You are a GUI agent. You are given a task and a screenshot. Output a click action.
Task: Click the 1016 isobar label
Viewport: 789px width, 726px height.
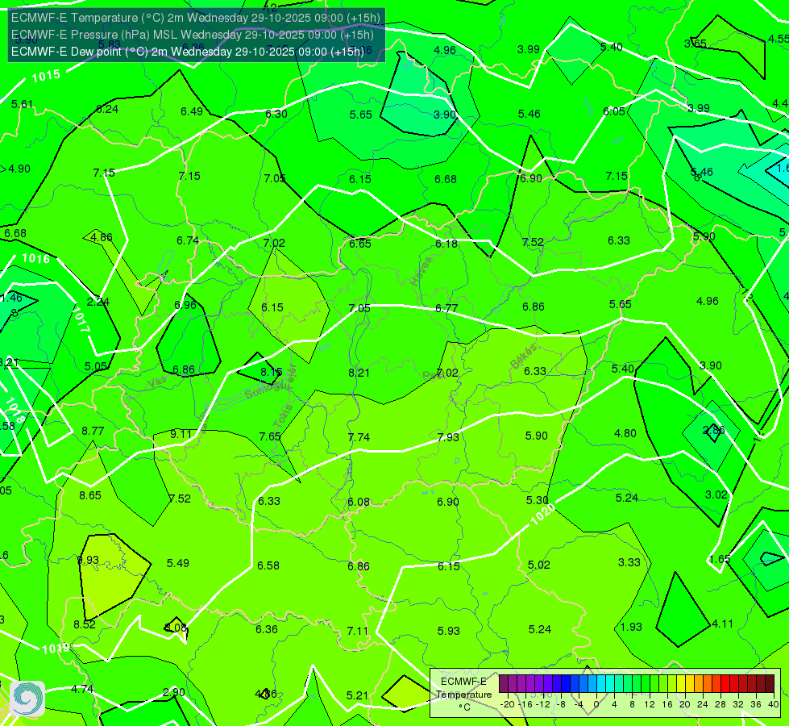[x=35, y=258]
